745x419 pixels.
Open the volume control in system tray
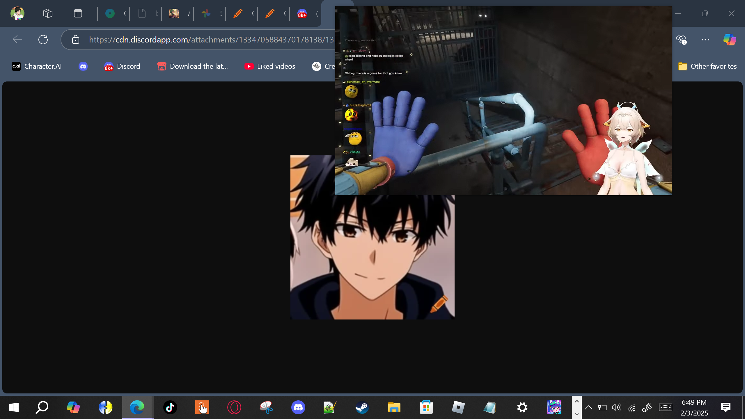(616, 407)
